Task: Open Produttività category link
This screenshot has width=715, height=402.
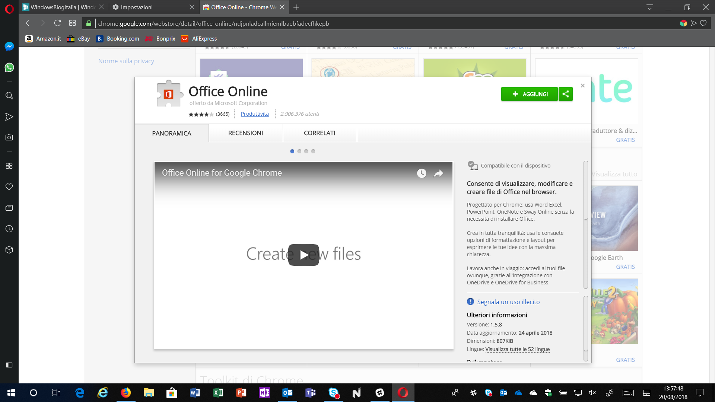Action: coord(255,114)
